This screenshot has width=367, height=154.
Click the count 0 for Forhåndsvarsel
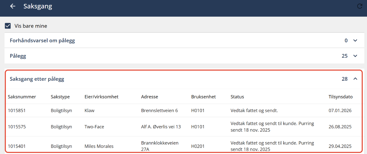point(346,41)
